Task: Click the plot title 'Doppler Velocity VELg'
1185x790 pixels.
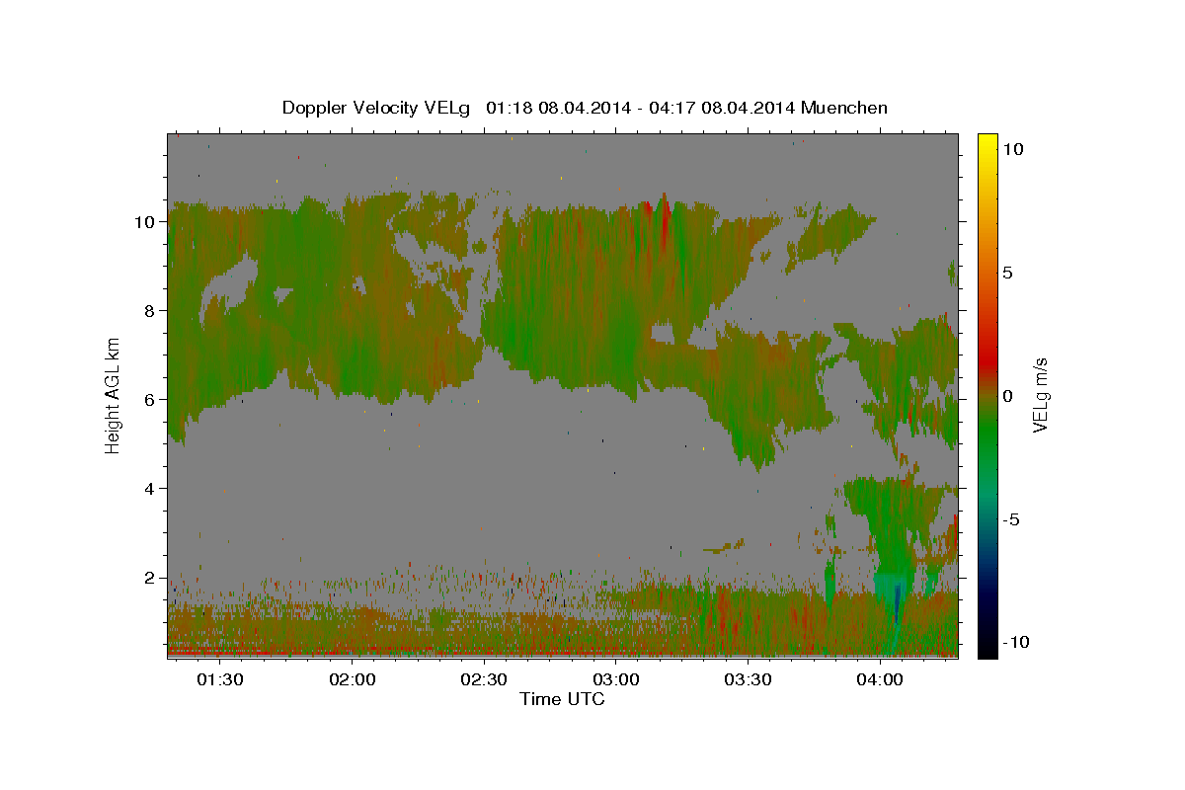Action: coord(377,108)
